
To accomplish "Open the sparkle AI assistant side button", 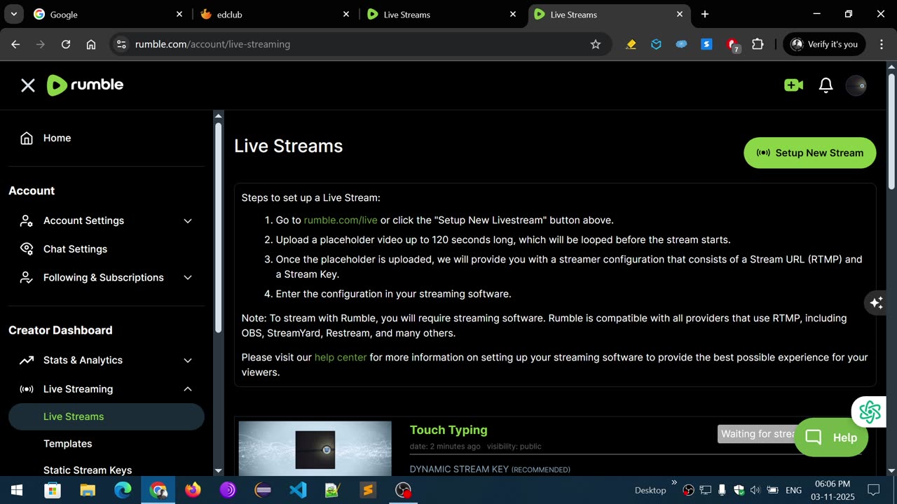I will [x=876, y=303].
